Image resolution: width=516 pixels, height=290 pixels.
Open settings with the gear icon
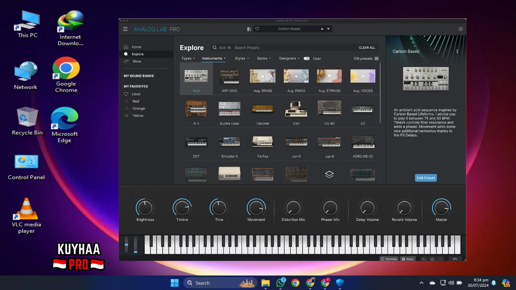[x=461, y=29]
